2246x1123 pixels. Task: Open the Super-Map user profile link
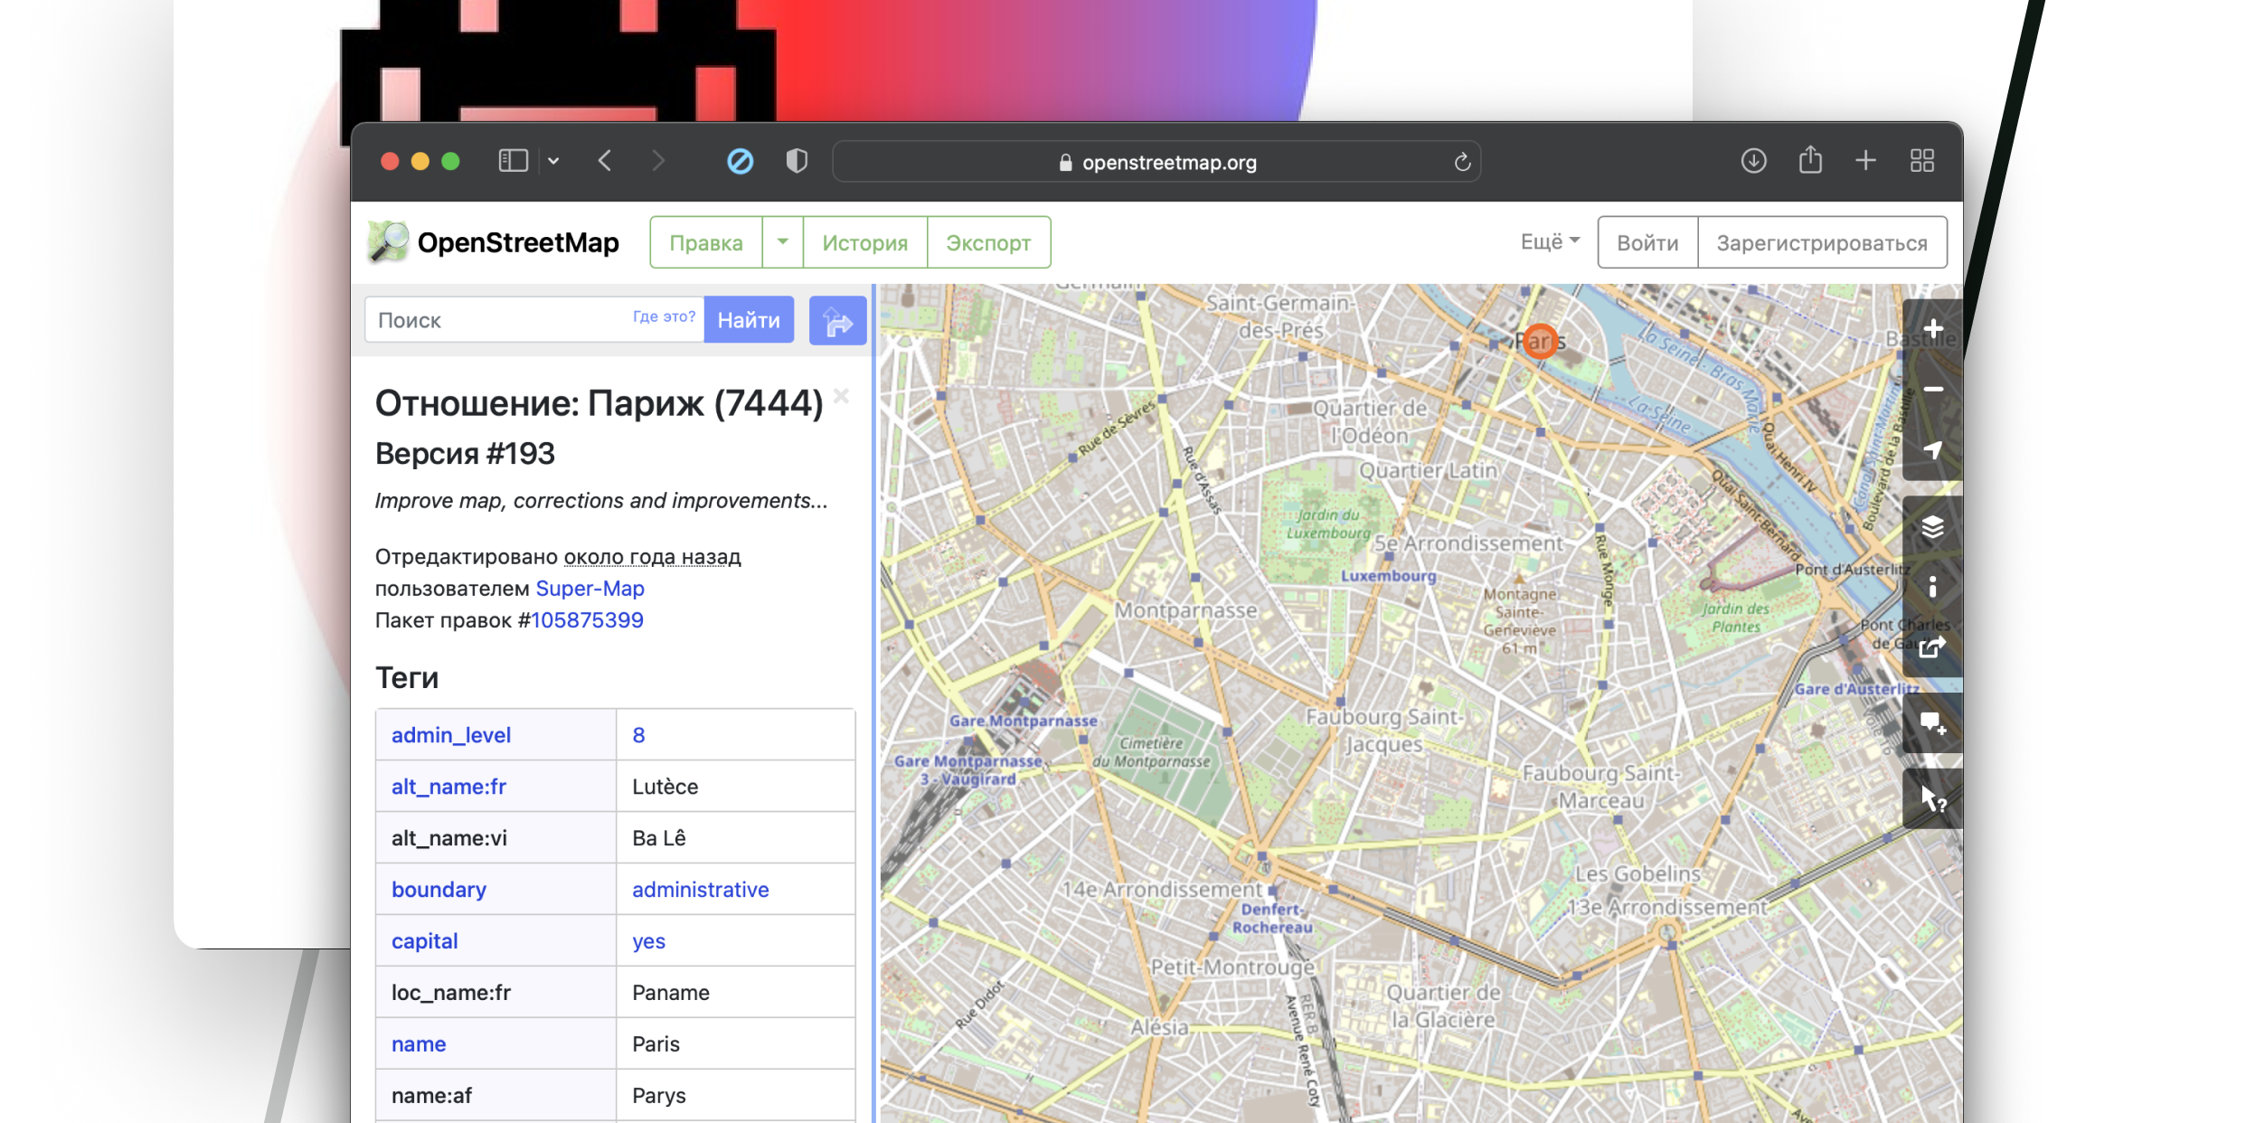point(590,589)
